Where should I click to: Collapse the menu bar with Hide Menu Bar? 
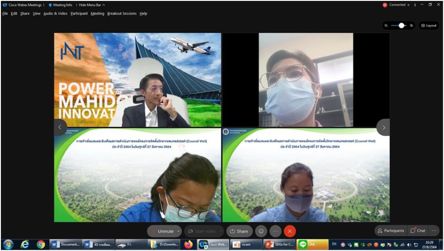92,5
